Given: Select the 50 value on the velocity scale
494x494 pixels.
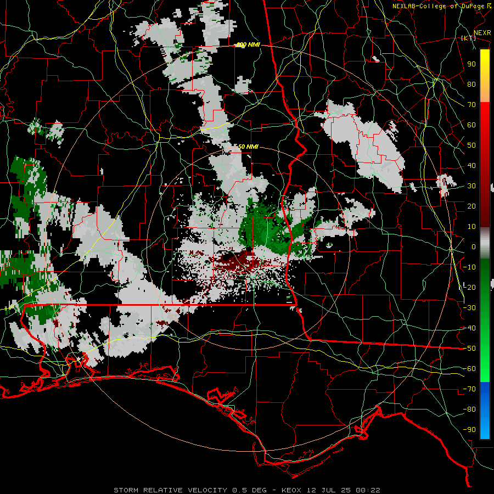Looking at the screenshot, I should (x=471, y=145).
